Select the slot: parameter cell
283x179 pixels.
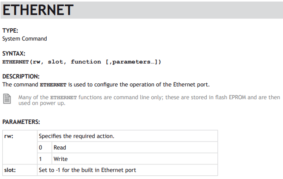(x=20, y=170)
